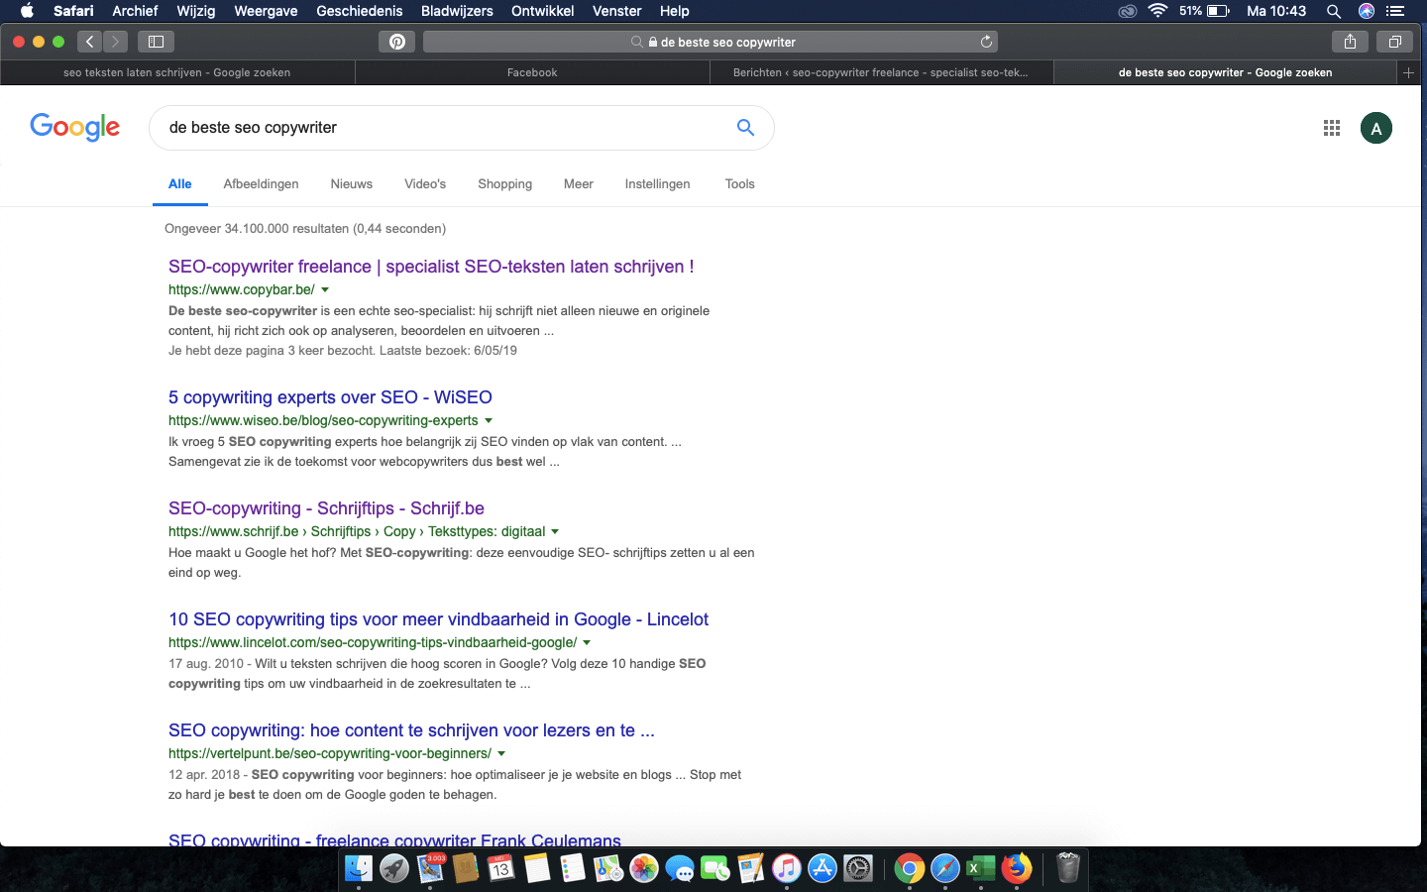Screen dimensions: 1427x892
Task: Open 'SEO copywriting: hoe content te schrijven' result
Action: [411, 730]
